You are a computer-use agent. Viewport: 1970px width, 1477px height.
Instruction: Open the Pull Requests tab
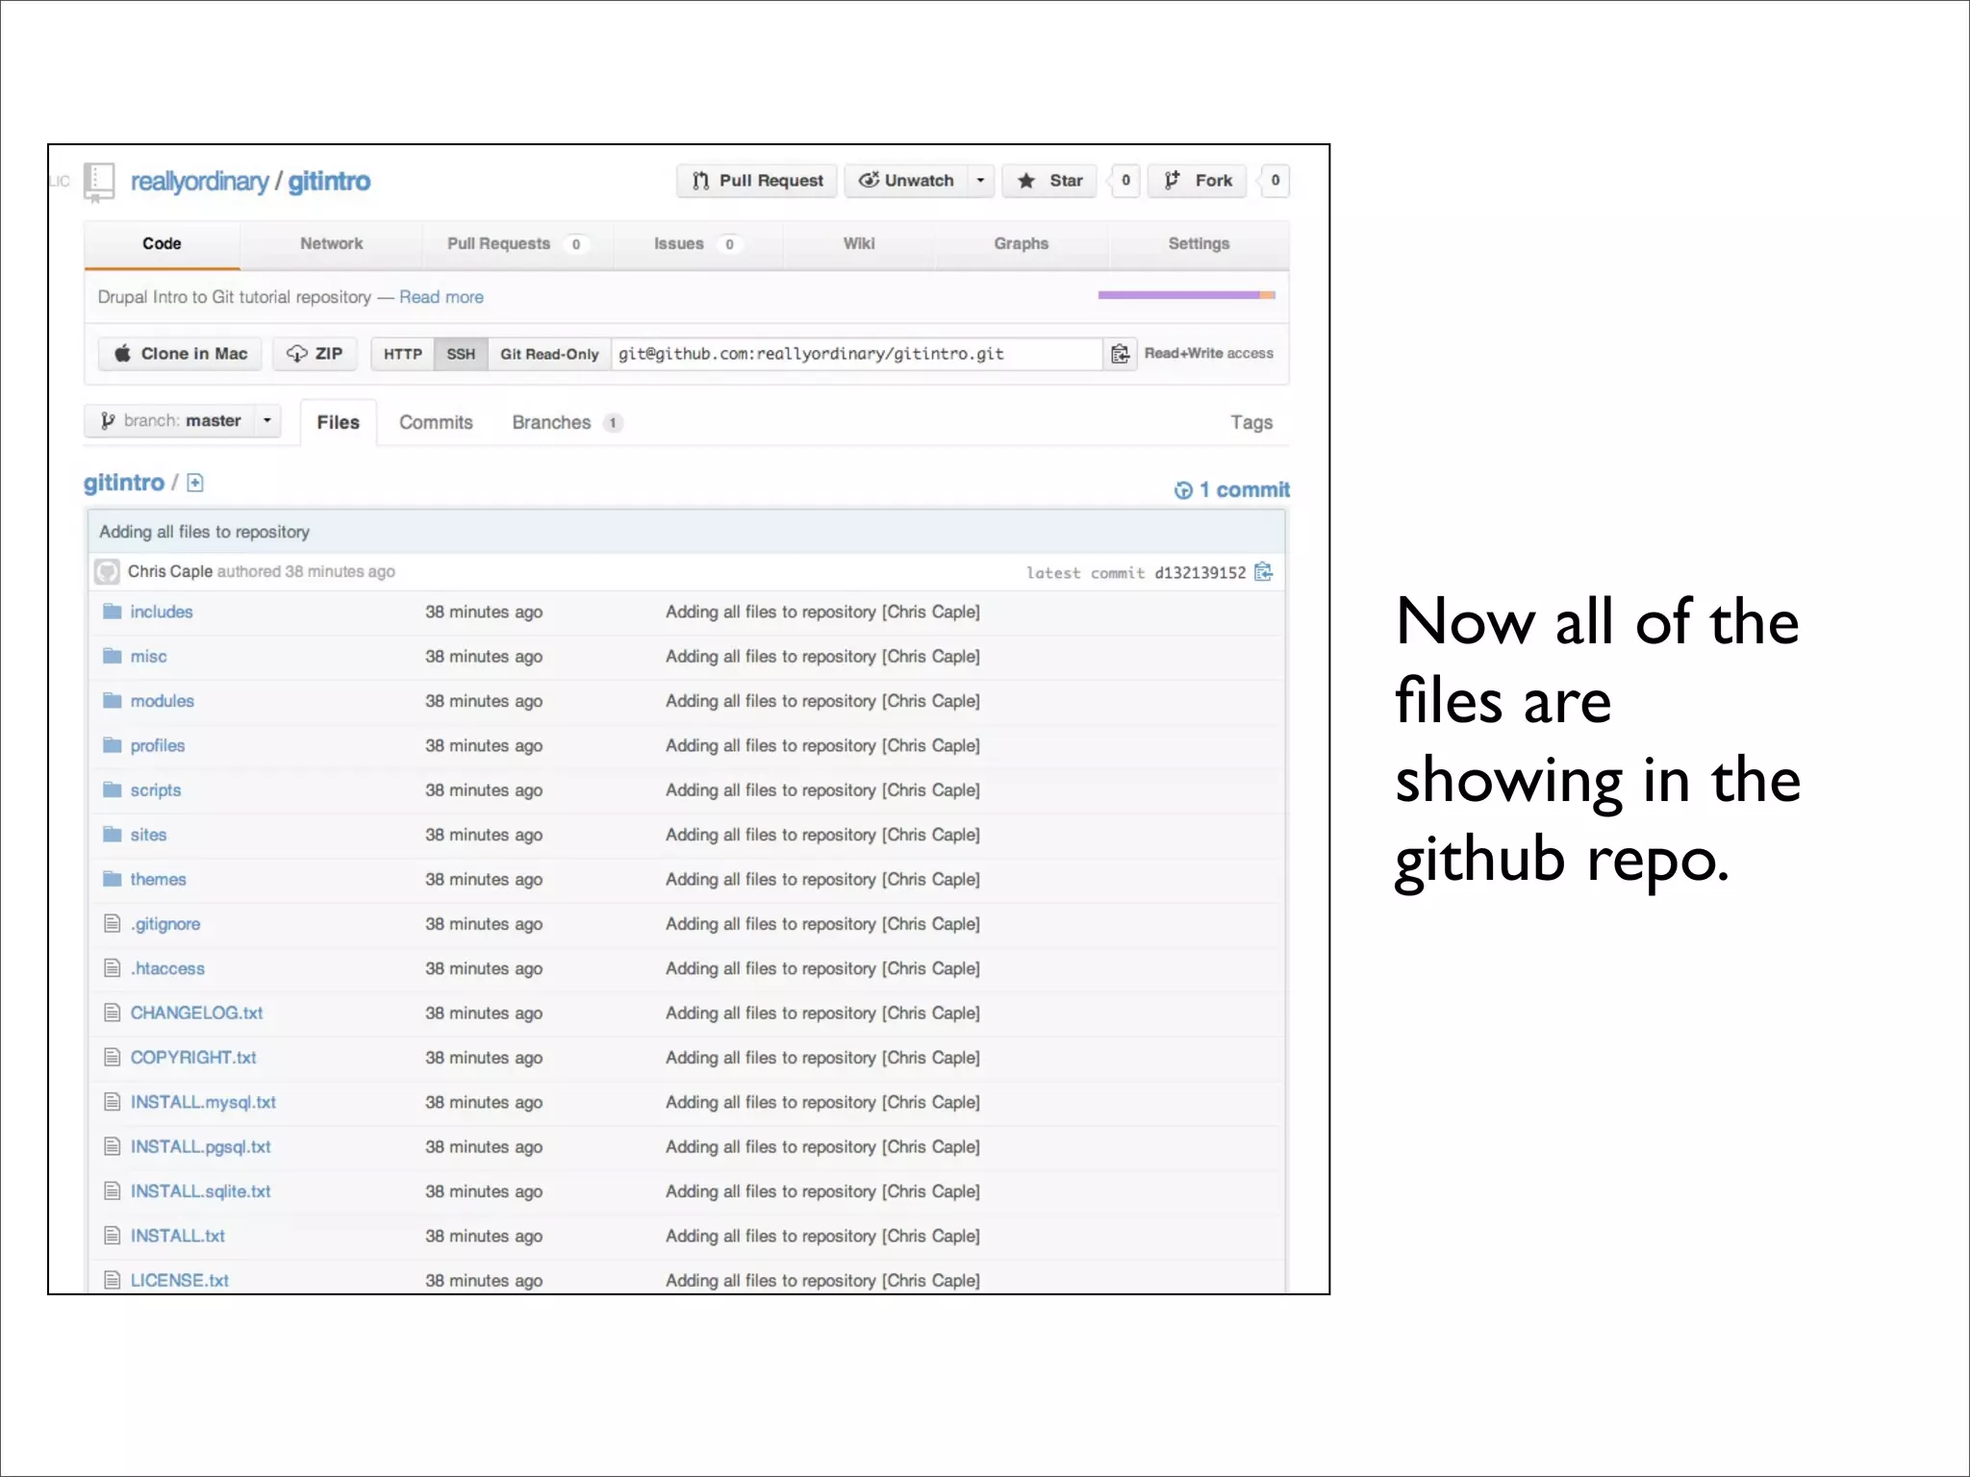coord(517,244)
